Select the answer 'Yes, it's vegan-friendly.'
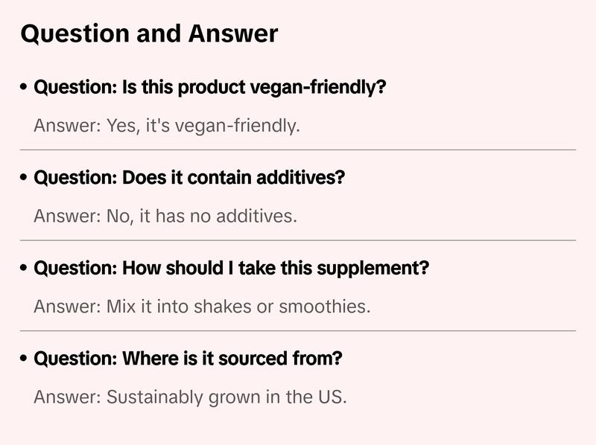 166,125
